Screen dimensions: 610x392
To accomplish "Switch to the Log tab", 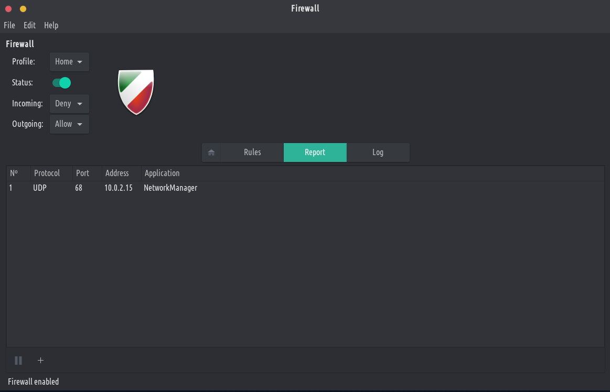I will [378, 153].
